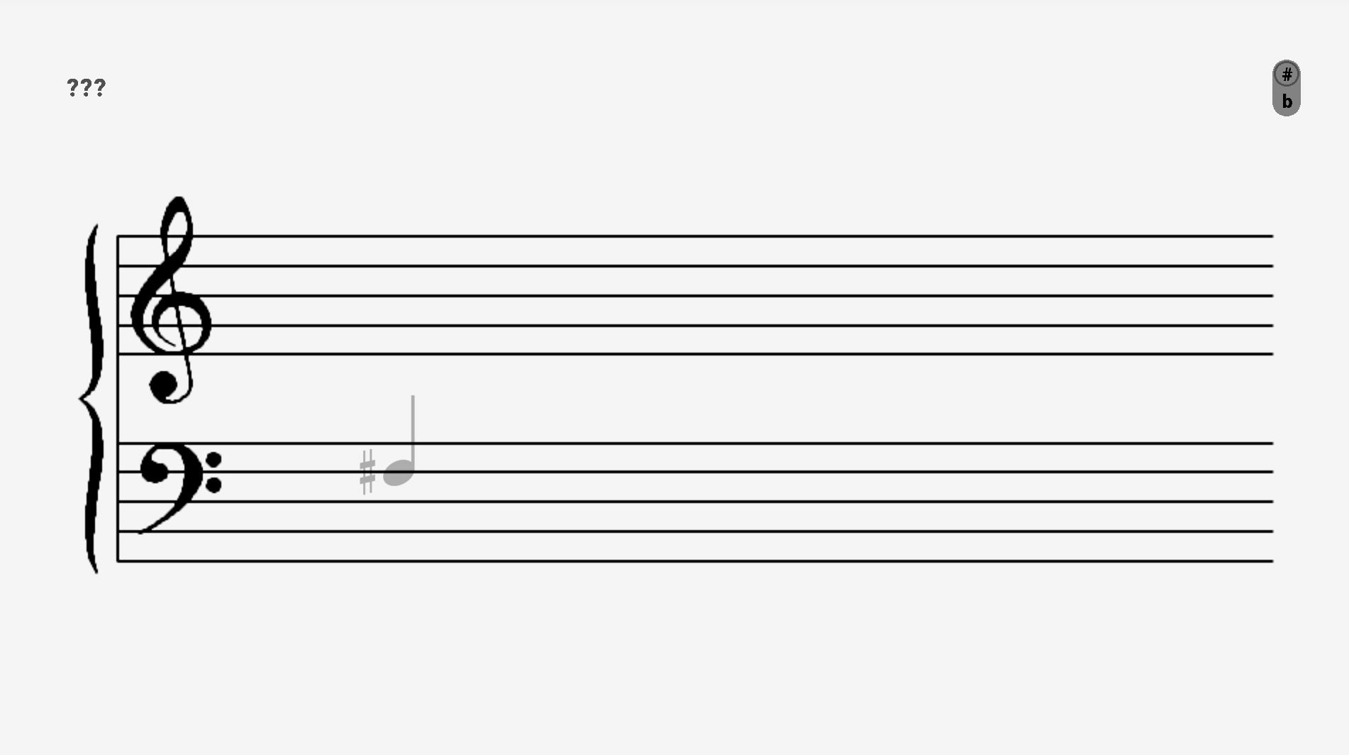Click the grand staff brace
The image size is (1349, 755).
pos(91,399)
